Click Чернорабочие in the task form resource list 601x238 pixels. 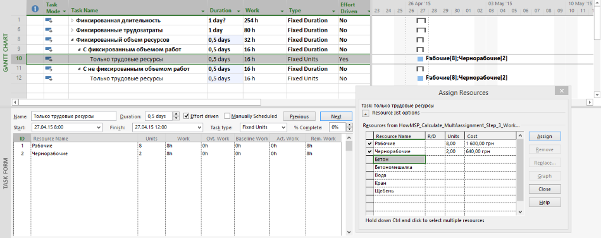[50, 154]
